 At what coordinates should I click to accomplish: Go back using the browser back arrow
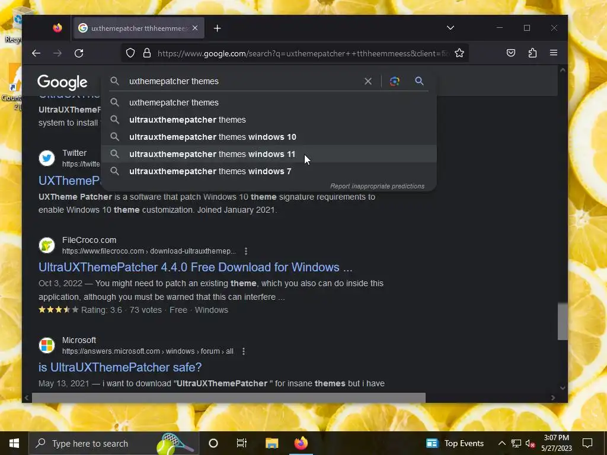[x=36, y=53]
